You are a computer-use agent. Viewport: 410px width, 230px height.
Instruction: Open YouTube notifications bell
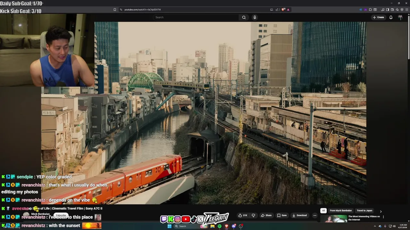pos(391,17)
